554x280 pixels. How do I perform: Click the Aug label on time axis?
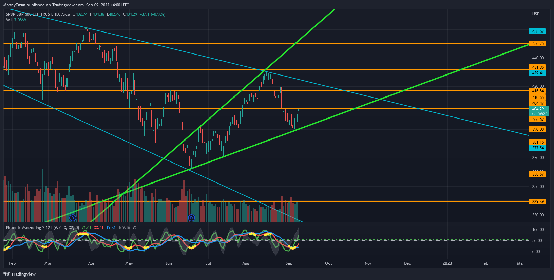coord(246,263)
